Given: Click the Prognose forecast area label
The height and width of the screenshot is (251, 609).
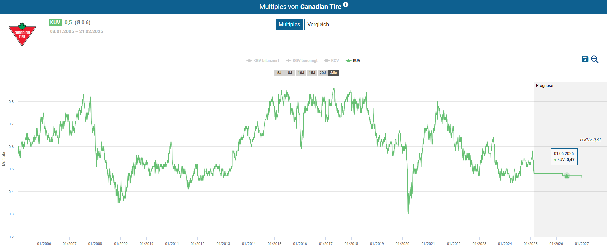Looking at the screenshot, I should coord(544,86).
